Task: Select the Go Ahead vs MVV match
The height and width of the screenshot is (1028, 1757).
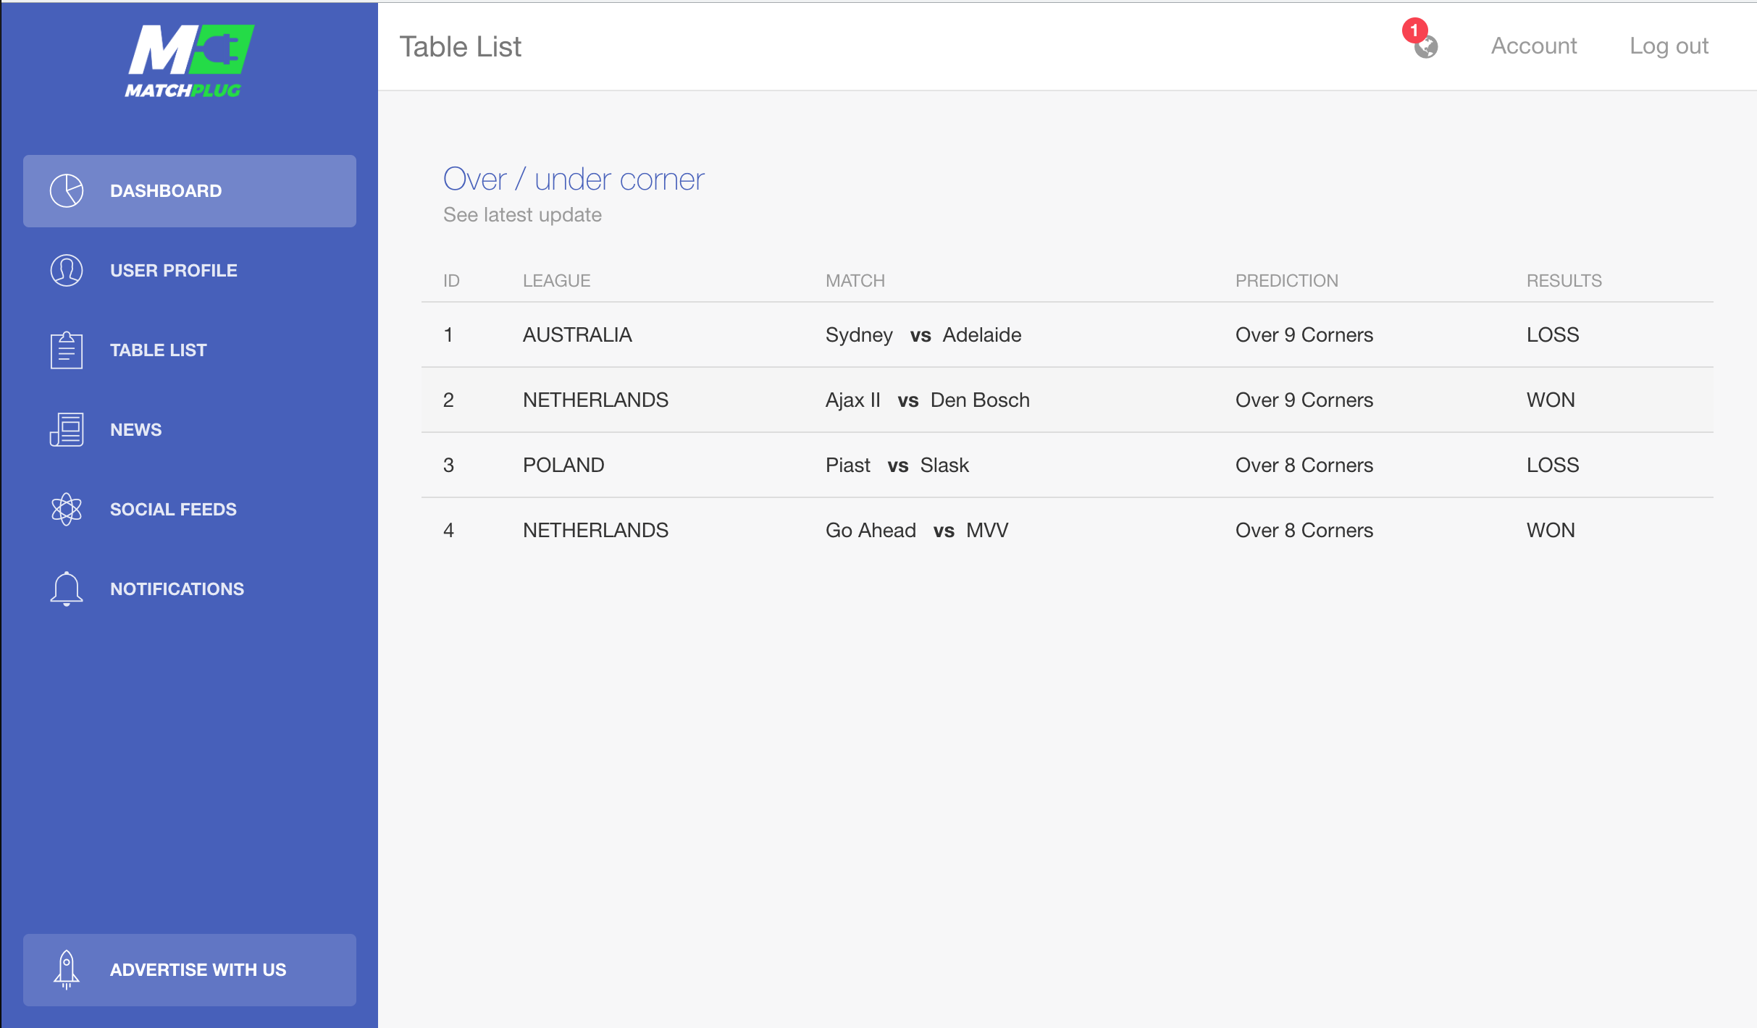Action: [917, 531]
